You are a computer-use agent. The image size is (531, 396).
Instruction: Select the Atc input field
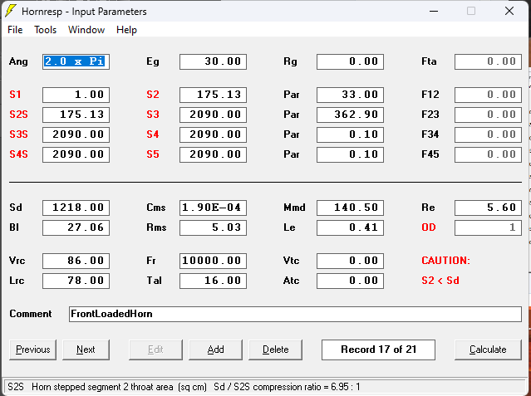click(350, 281)
